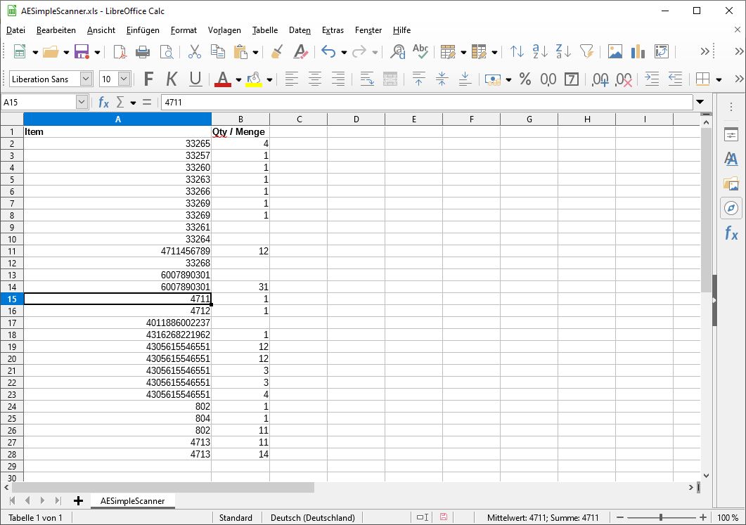Apply the red font color
Image resolution: width=746 pixels, height=525 pixels.
click(x=223, y=79)
